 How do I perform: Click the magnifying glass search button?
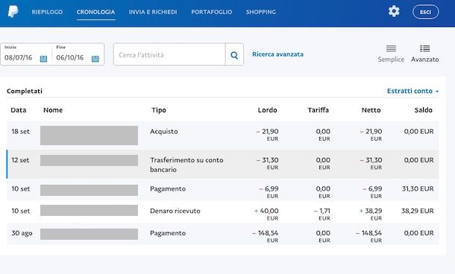[234, 55]
